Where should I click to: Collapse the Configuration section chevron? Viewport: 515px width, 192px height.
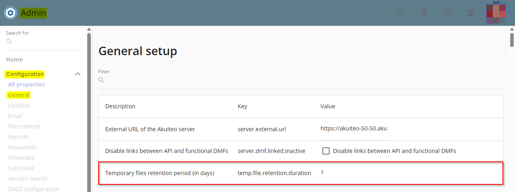[x=78, y=74]
